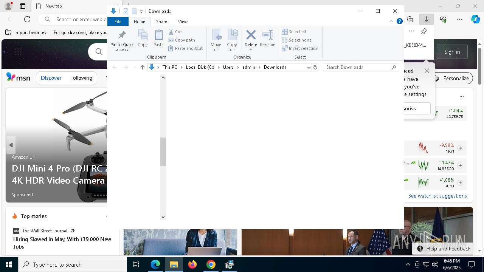Click Copy path in the ribbon
484x272 pixels.
click(181, 40)
